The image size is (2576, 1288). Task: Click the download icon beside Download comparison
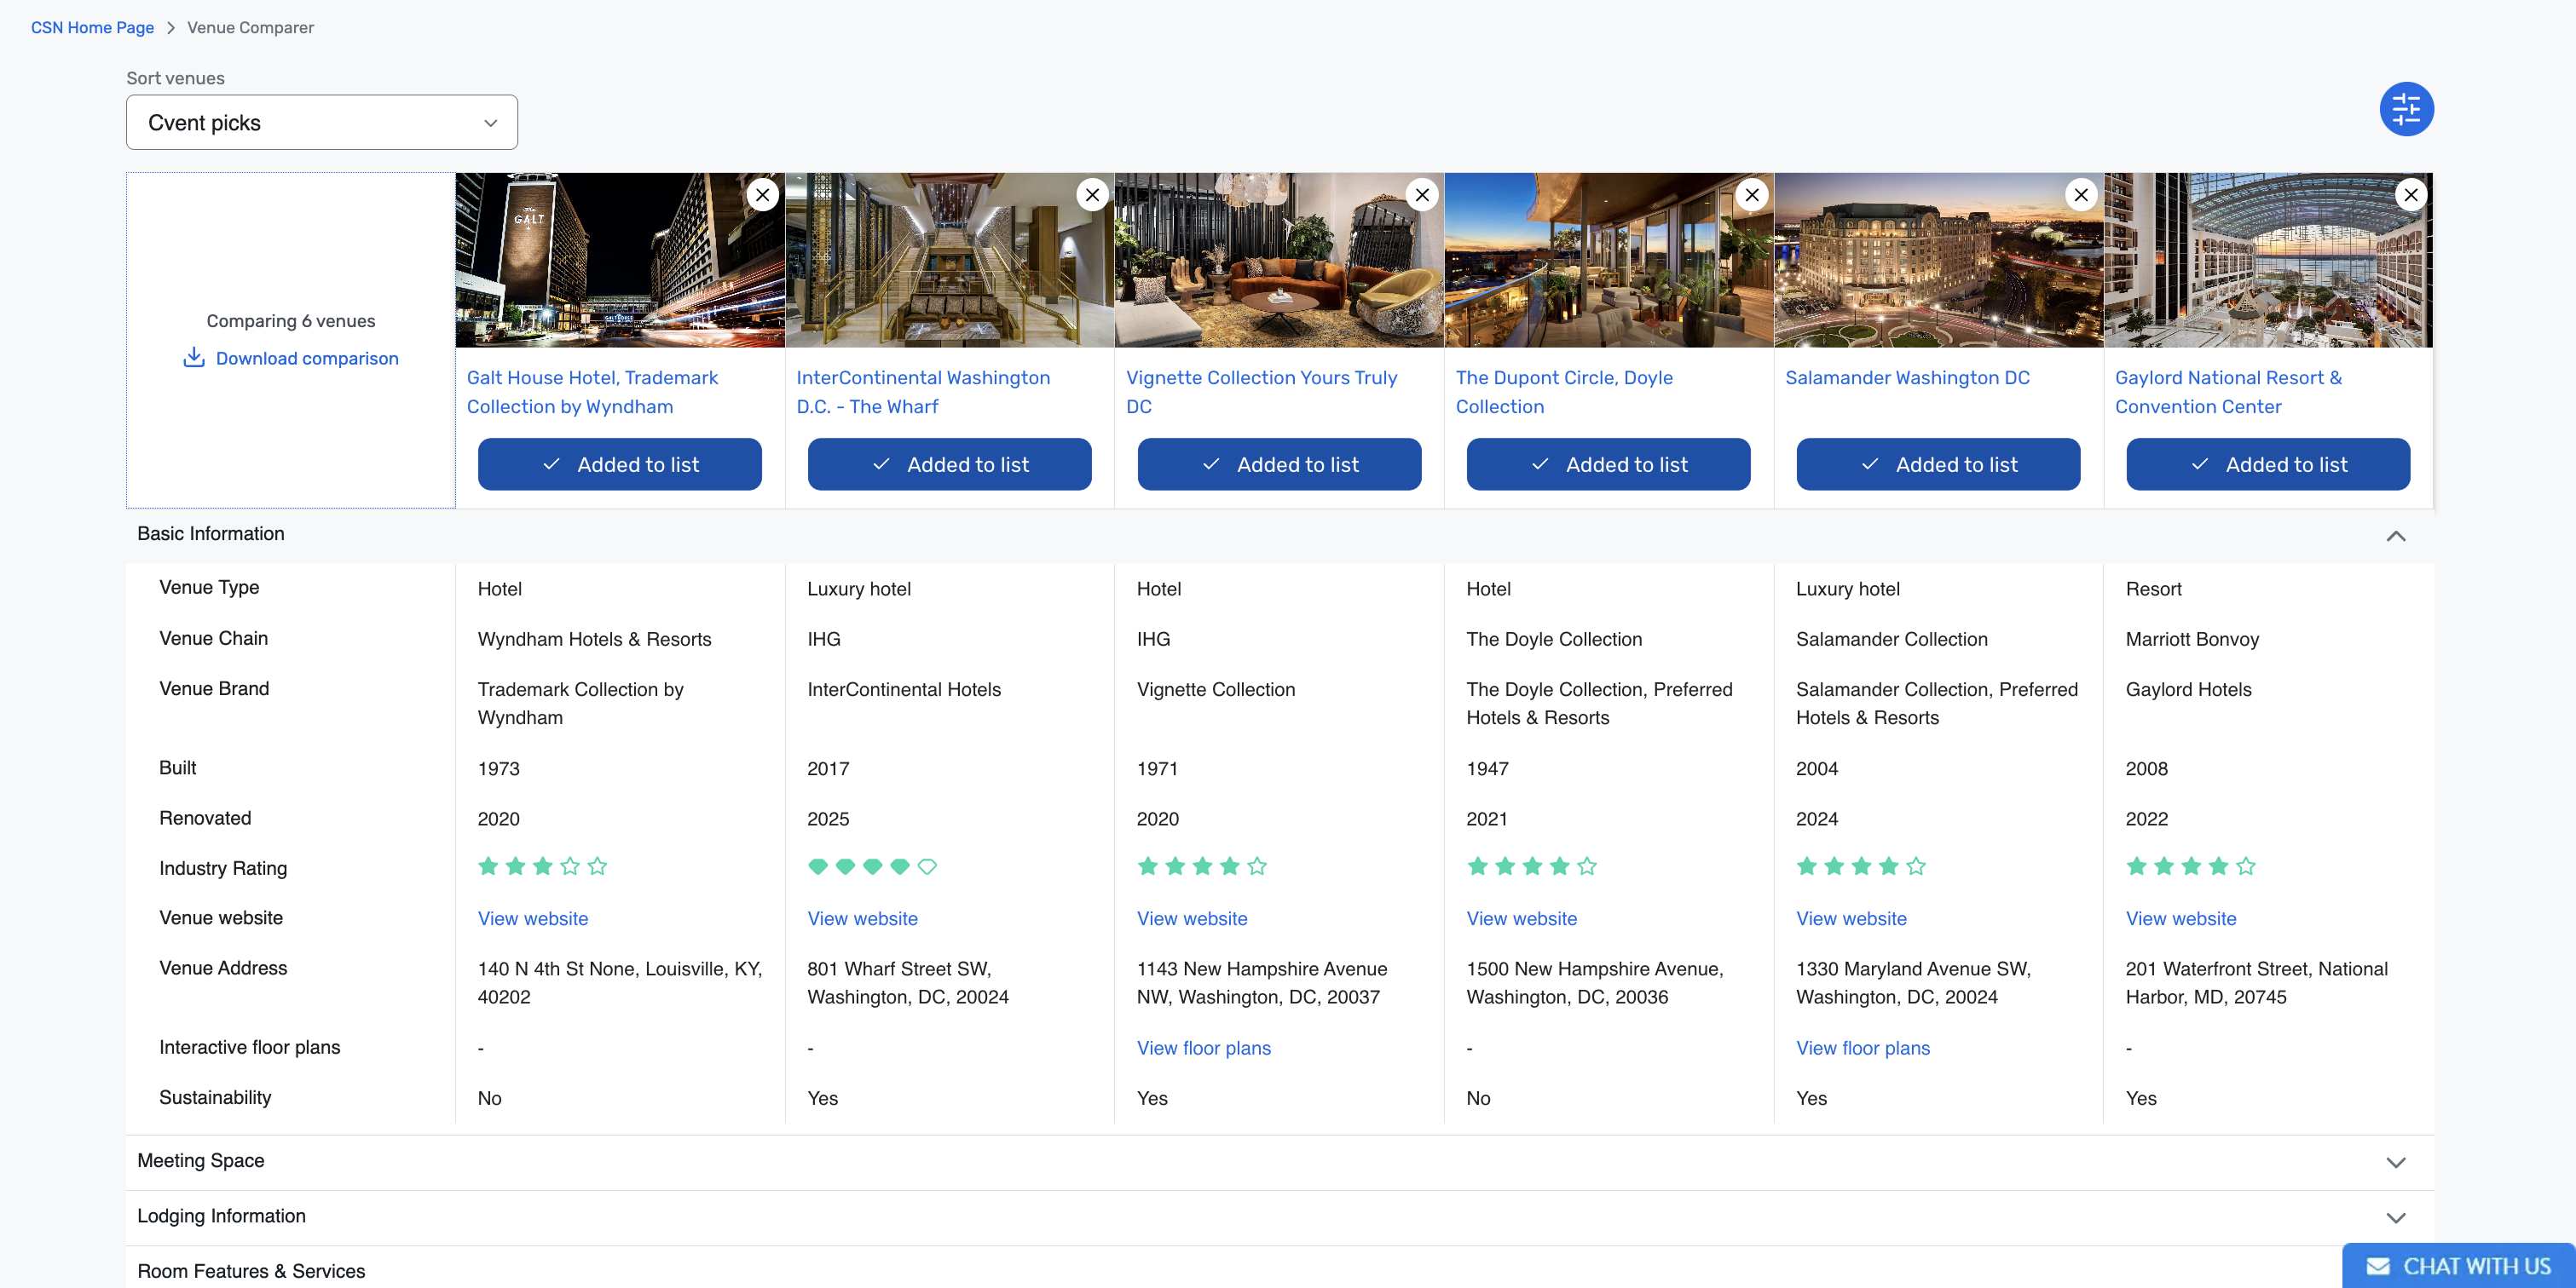(194, 358)
